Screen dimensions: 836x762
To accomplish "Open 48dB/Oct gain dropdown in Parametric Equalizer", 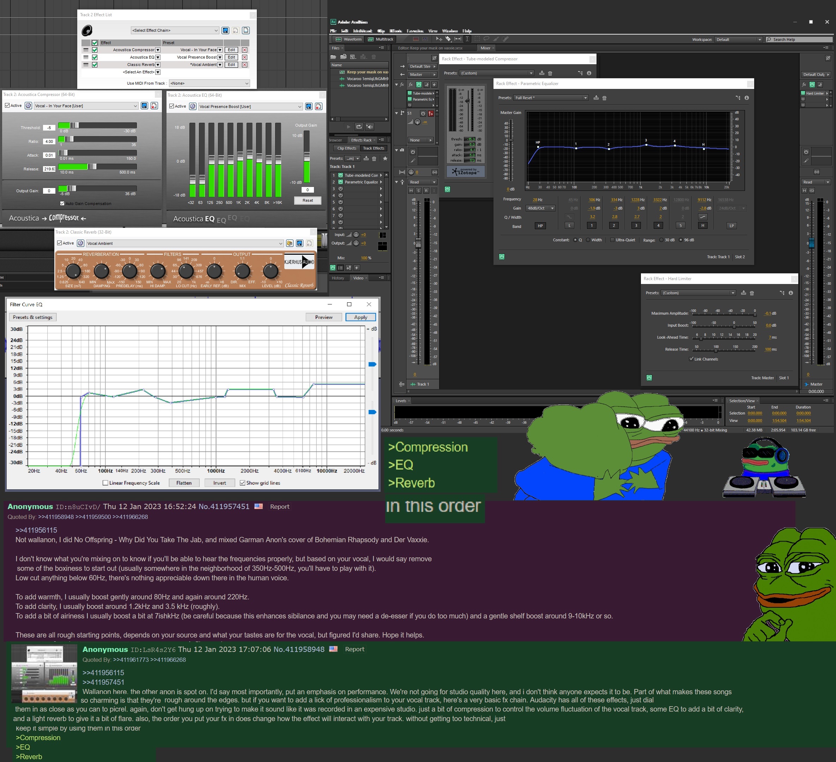I will 540,208.
